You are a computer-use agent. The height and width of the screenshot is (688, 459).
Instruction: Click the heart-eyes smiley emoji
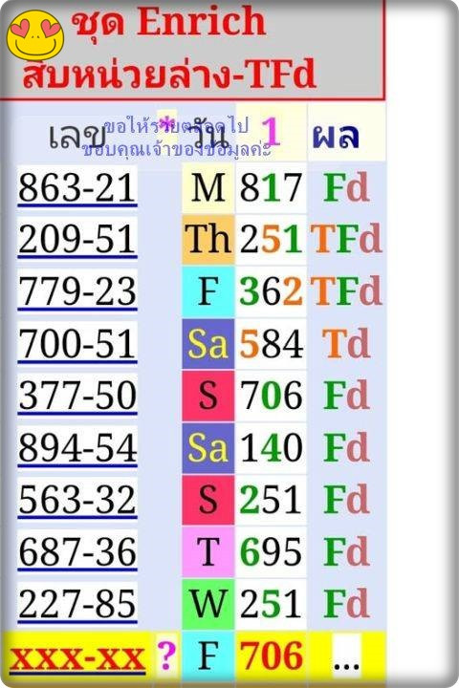pyautogui.click(x=35, y=35)
